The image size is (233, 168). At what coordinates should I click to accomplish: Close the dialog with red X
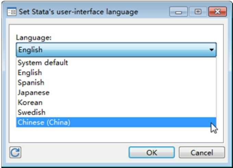[218, 12]
